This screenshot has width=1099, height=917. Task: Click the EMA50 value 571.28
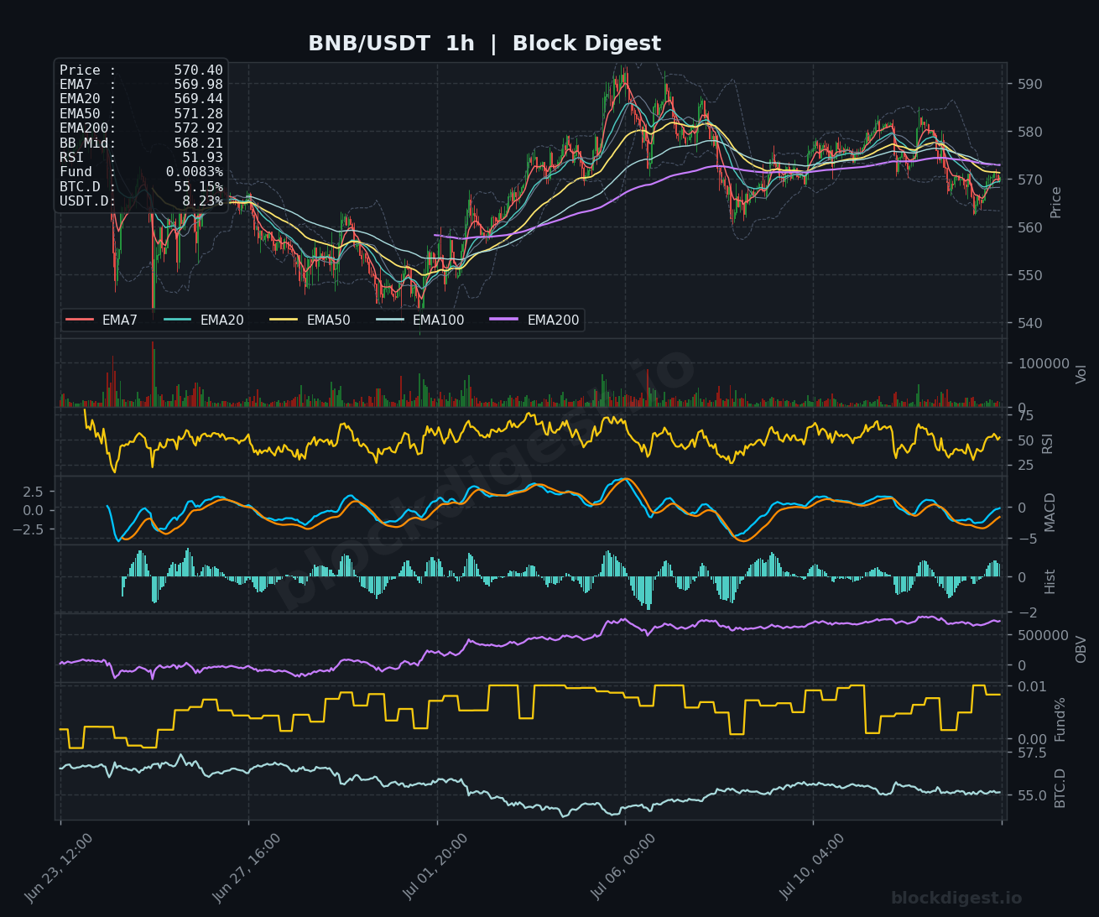pyautogui.click(x=199, y=114)
